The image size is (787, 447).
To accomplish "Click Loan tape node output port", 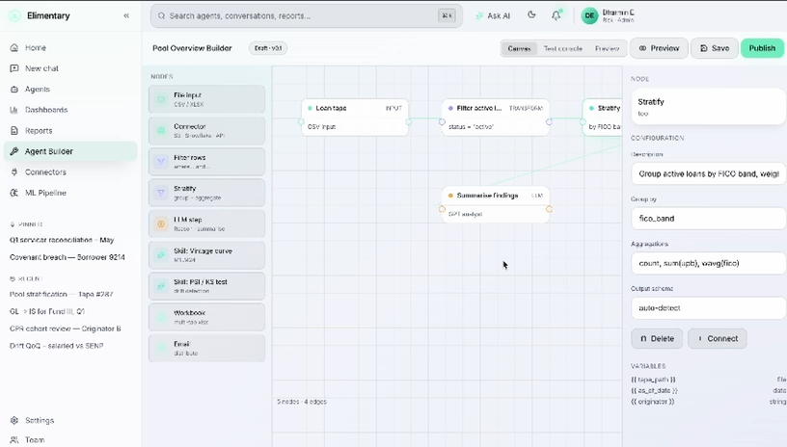I will 409,121.
